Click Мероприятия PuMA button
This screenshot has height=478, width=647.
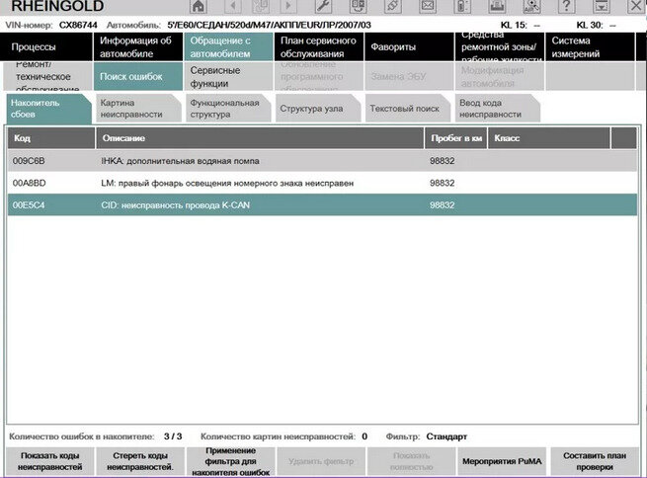(x=502, y=461)
